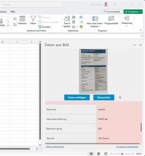Sort descending with the Z-A icon
The width and height of the screenshot is (145, 156).
pos(15,24)
